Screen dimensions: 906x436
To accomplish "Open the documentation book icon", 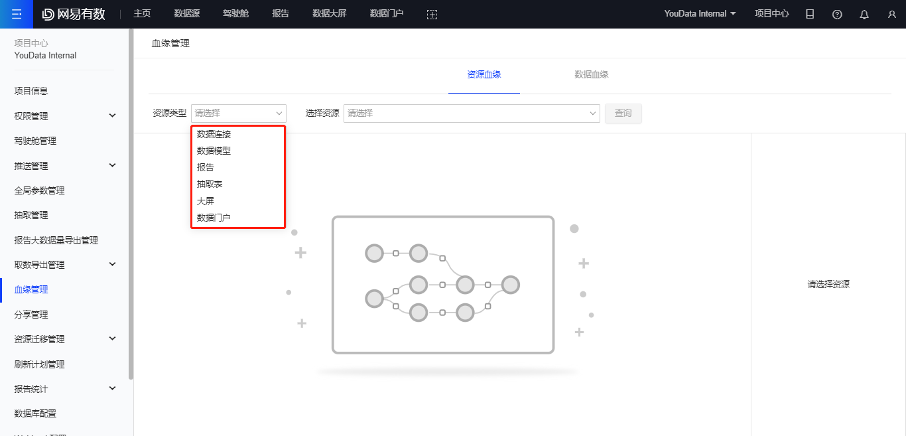I will [x=810, y=14].
